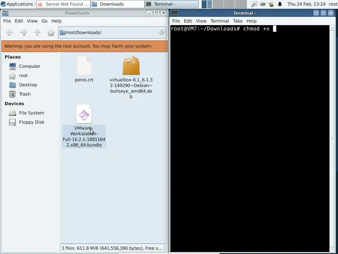This screenshot has height=254, width=338.
Task: Click terminal scrollbar down arrow
Action: (332, 250)
